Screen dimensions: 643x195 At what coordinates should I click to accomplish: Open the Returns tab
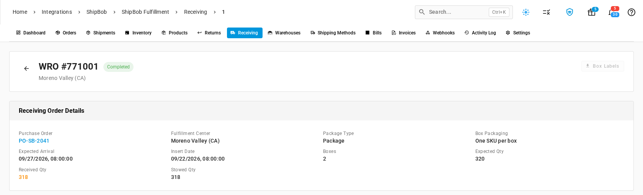(x=209, y=33)
